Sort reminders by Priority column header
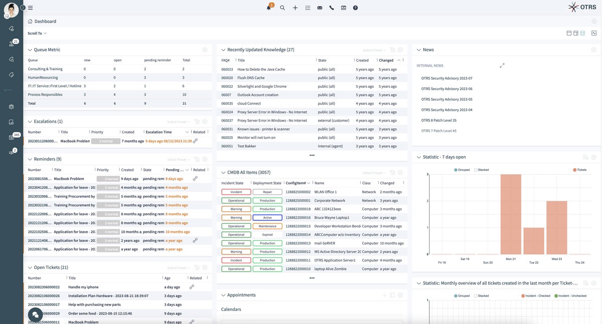Image resolution: width=602 pixels, height=324 pixels. pyautogui.click(x=103, y=170)
